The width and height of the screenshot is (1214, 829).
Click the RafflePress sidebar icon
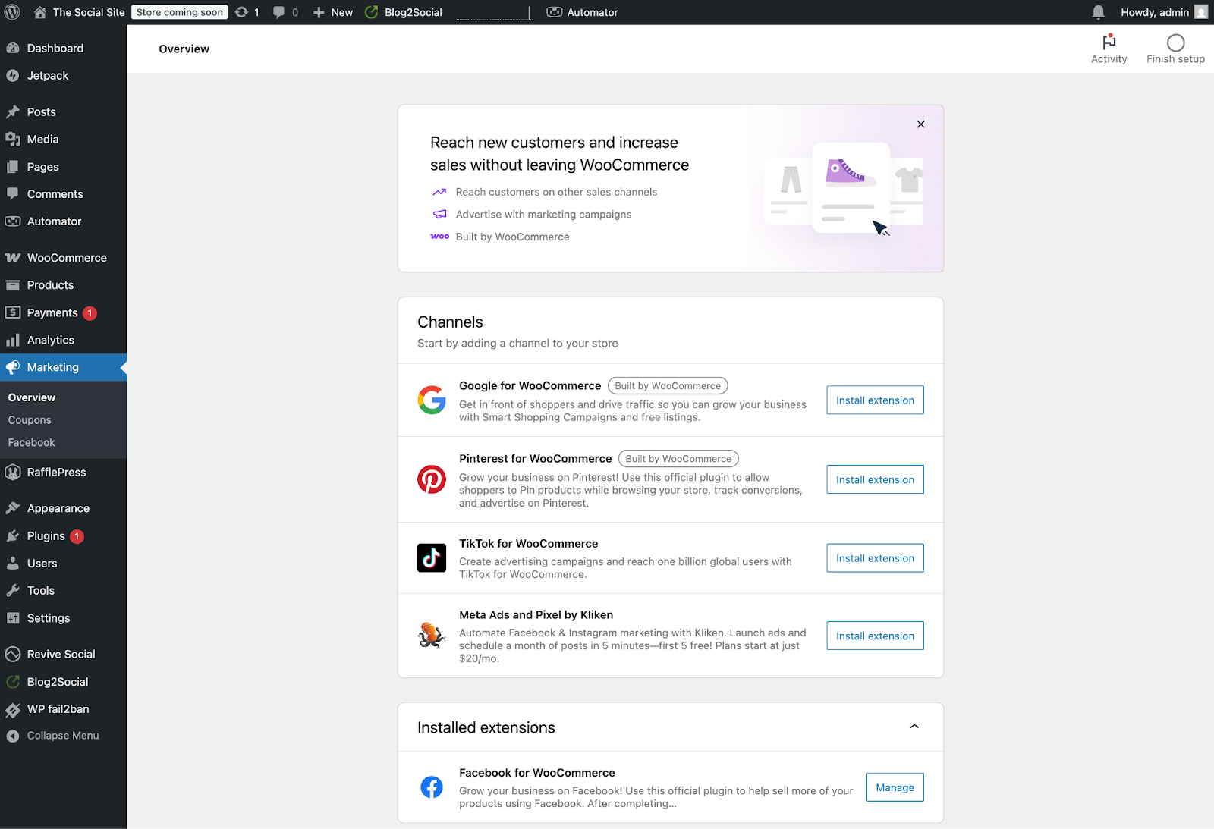click(x=14, y=472)
